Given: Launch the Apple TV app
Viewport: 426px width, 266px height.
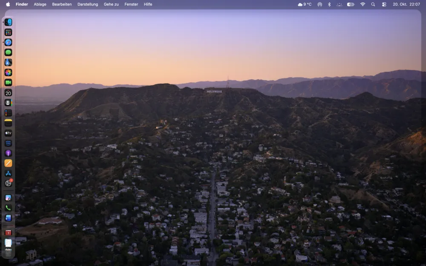Looking at the screenshot, I should (x=8, y=133).
